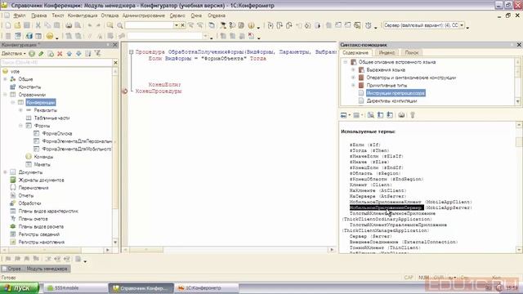Expand Операторы и синтаксические конструкции node

point(353,78)
